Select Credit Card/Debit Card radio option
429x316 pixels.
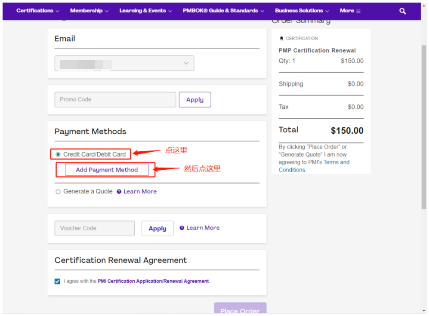coord(58,154)
